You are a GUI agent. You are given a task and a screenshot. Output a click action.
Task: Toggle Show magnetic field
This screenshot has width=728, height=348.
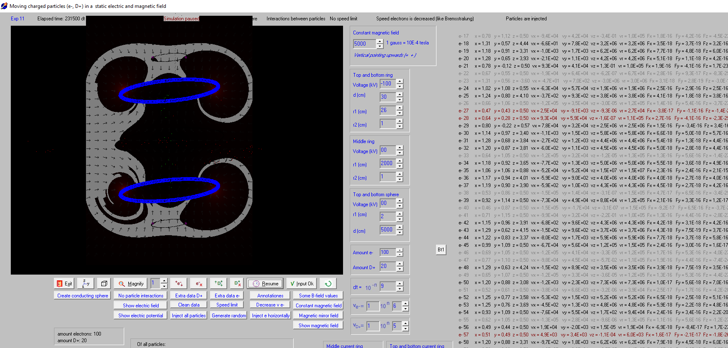coord(319,326)
